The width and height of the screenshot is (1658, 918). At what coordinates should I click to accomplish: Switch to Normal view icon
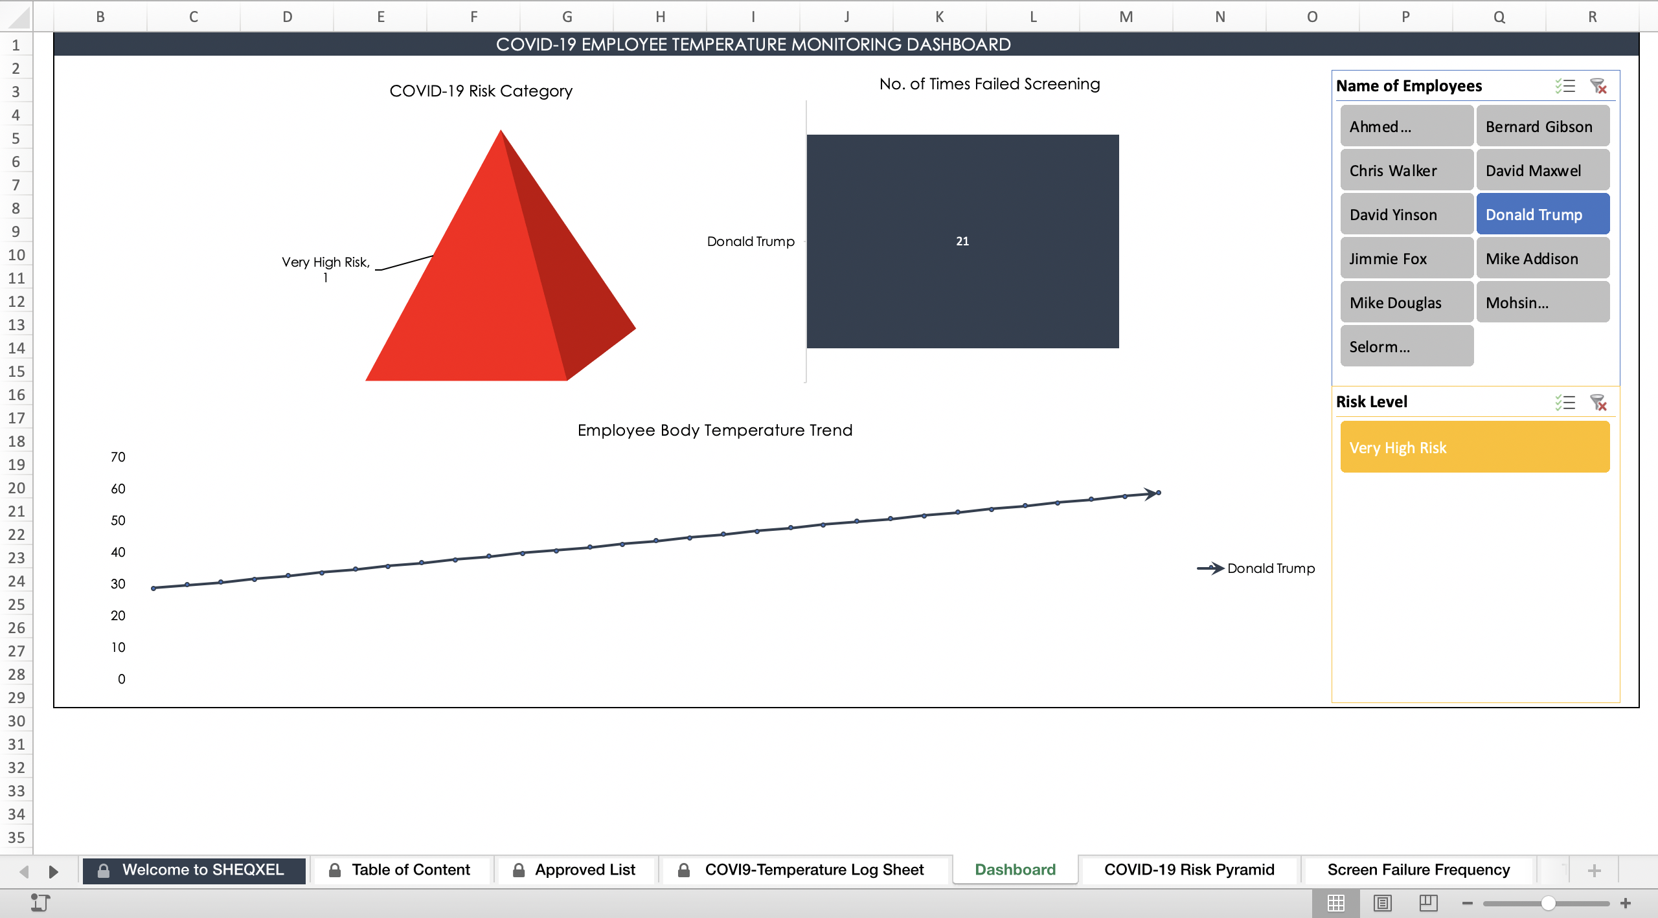(1335, 903)
